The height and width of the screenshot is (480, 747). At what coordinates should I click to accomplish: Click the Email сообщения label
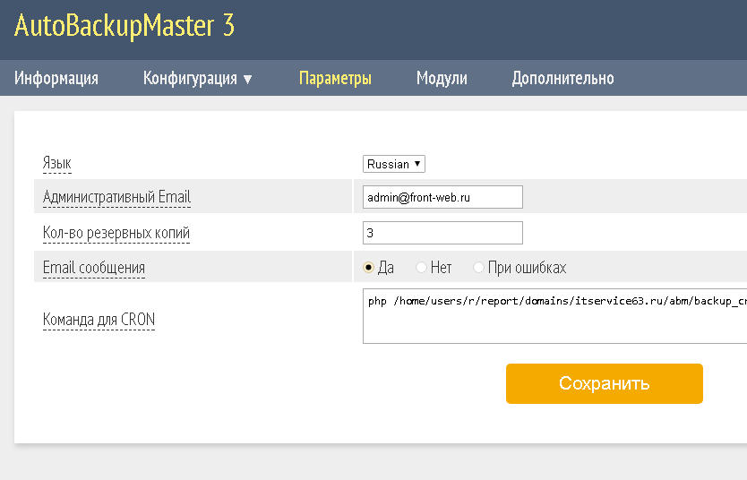coord(94,268)
